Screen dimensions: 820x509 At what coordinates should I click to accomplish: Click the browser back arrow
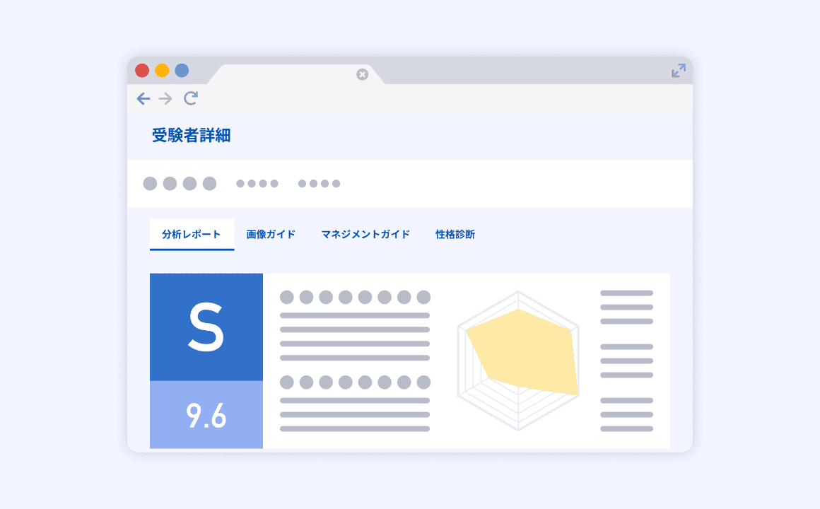click(143, 99)
